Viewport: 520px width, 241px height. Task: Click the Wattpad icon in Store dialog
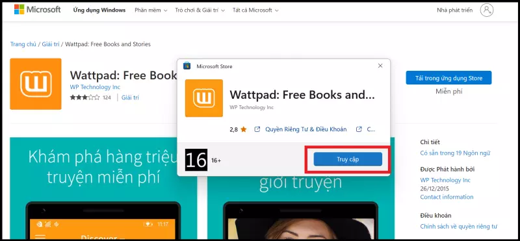(204, 98)
